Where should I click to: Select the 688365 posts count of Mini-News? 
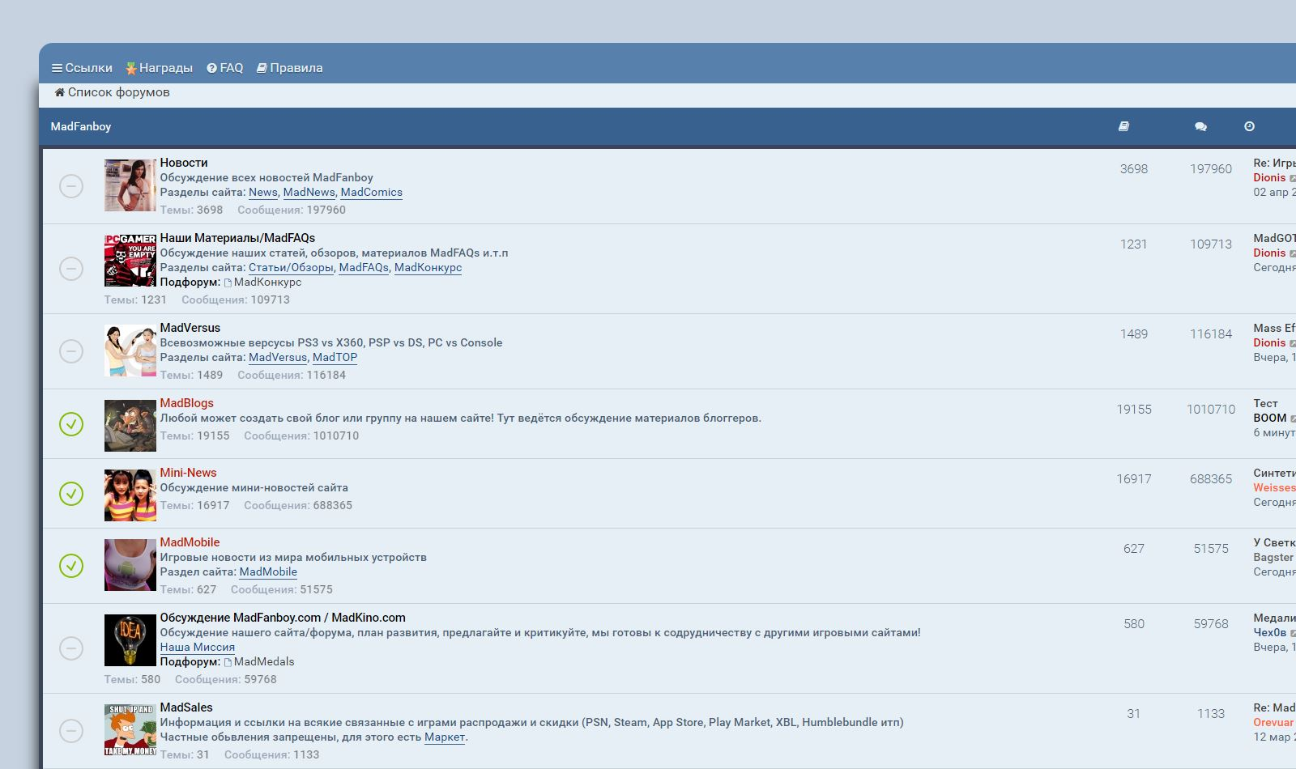coord(1211,479)
